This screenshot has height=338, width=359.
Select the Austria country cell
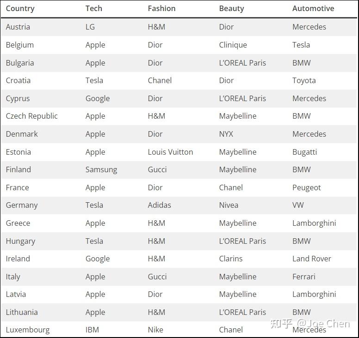point(18,27)
